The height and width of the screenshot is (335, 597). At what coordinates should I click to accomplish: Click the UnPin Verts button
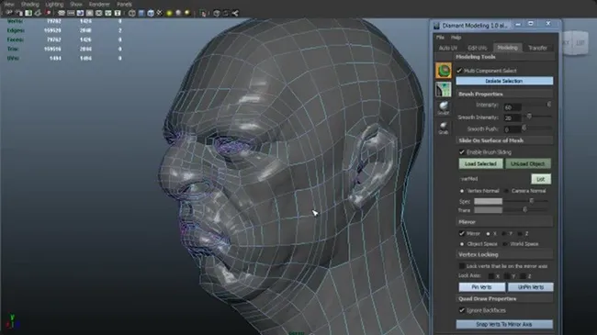pos(530,287)
